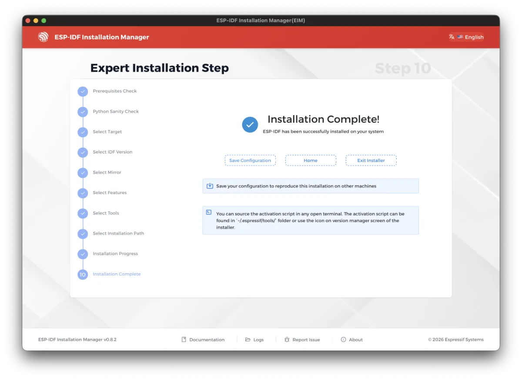Click the Home button
This screenshot has height=380, width=522.
[x=311, y=160]
